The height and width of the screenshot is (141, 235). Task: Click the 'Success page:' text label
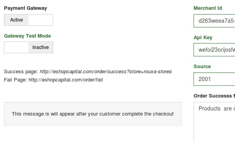click(x=21, y=72)
